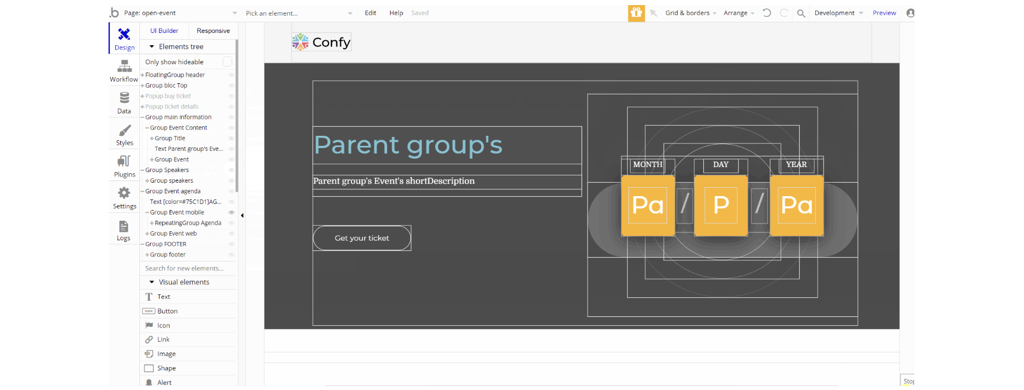The image size is (1024, 390).
Task: Click the search magnifier icon
Action: (x=801, y=13)
